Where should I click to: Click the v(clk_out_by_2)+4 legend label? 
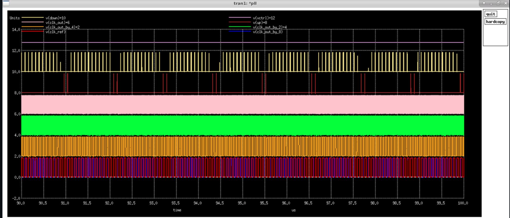(x=270, y=27)
